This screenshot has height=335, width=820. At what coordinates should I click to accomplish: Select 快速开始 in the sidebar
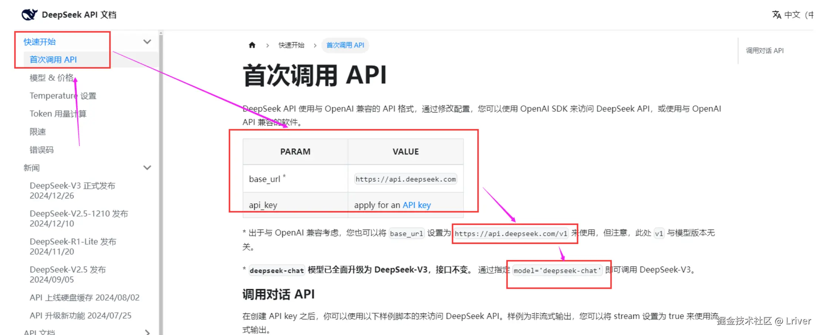[40, 42]
